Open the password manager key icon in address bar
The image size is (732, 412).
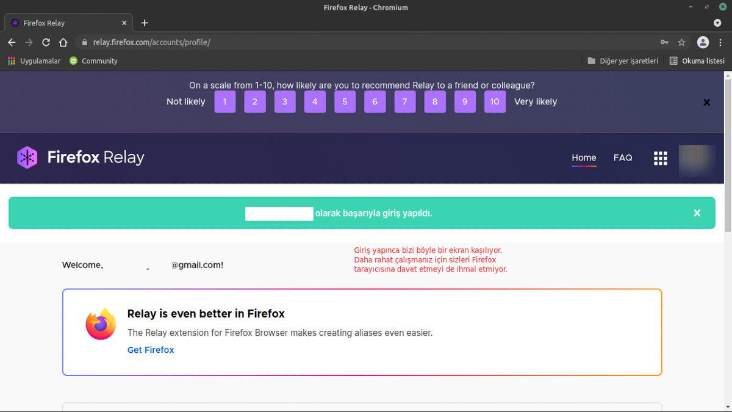tap(664, 42)
